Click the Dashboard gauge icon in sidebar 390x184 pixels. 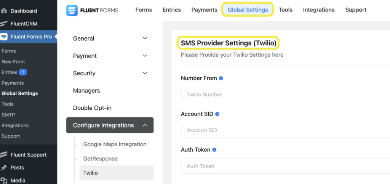point(4,11)
